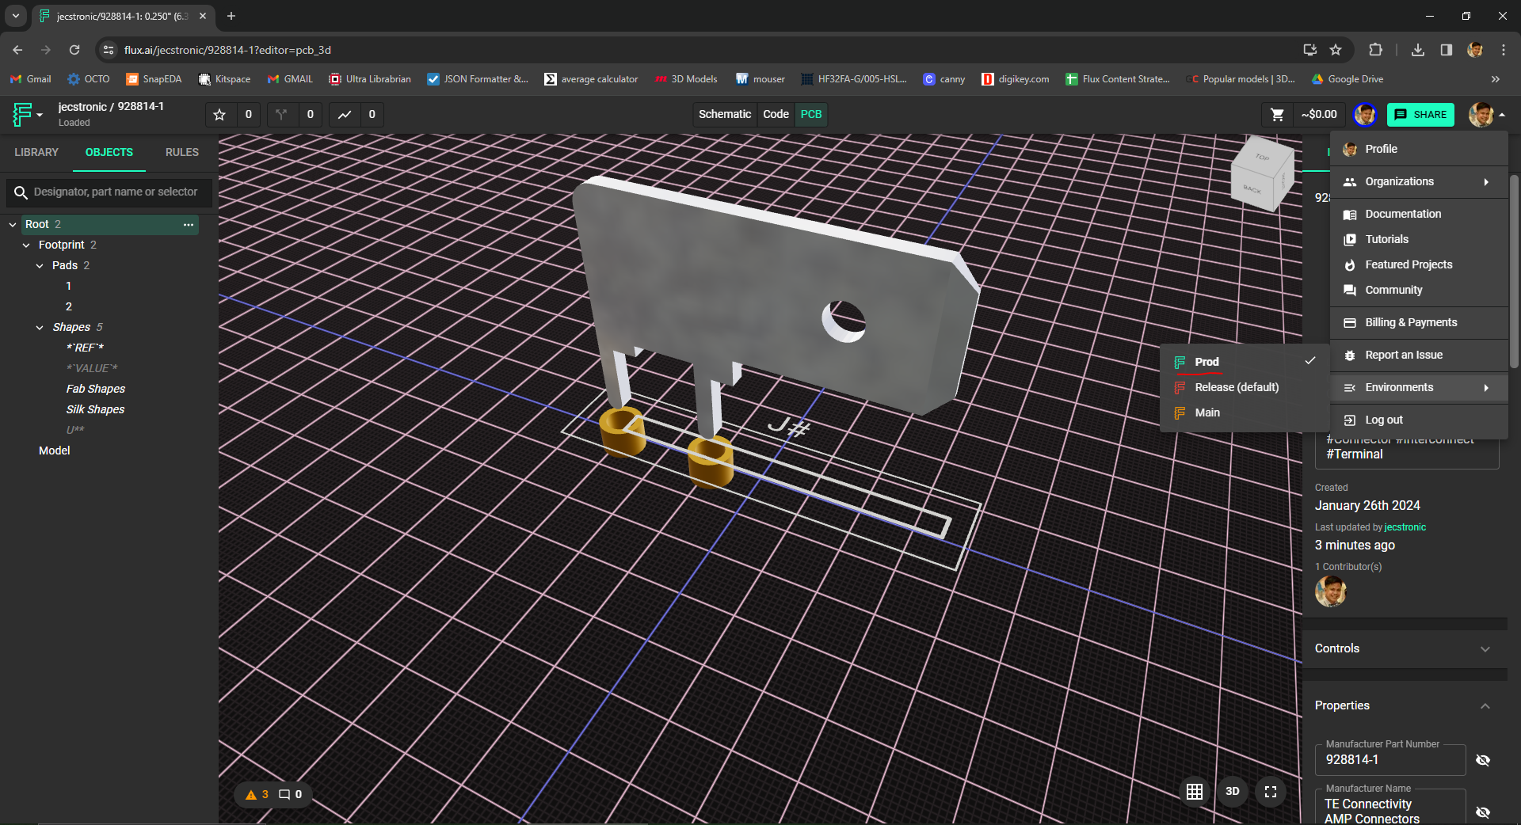Open the warnings indicator showing 3
Image resolution: width=1521 pixels, height=825 pixels.
tap(257, 794)
